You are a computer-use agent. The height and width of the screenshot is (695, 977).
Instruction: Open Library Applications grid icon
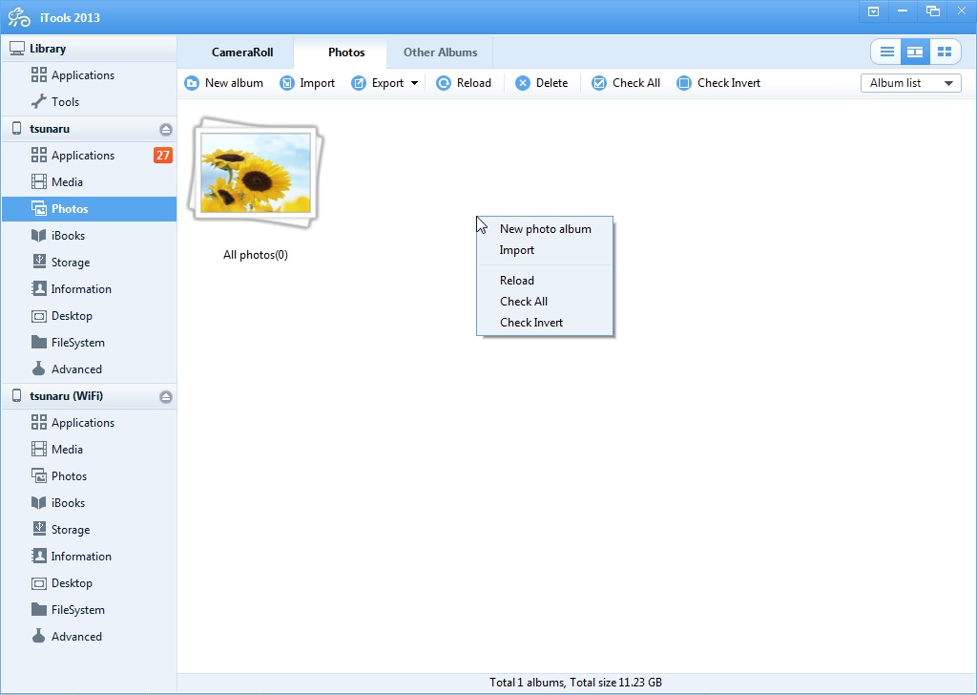click(x=38, y=74)
